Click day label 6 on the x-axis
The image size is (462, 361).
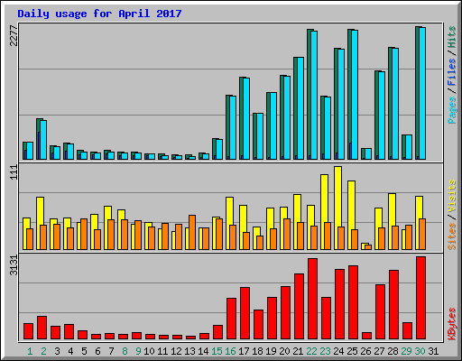click(97, 351)
